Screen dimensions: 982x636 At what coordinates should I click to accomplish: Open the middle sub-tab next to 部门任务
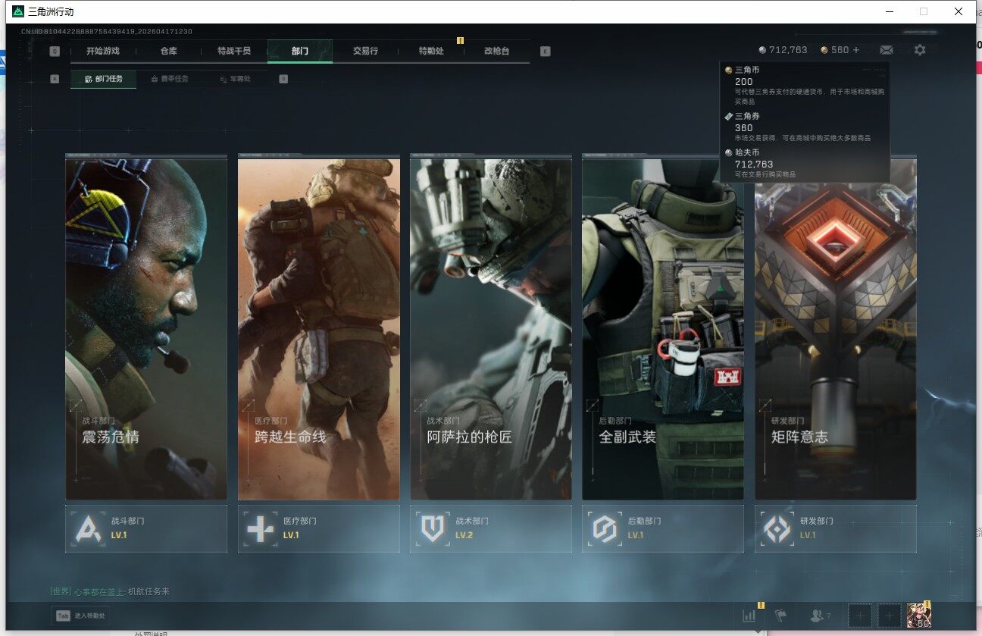[169, 79]
